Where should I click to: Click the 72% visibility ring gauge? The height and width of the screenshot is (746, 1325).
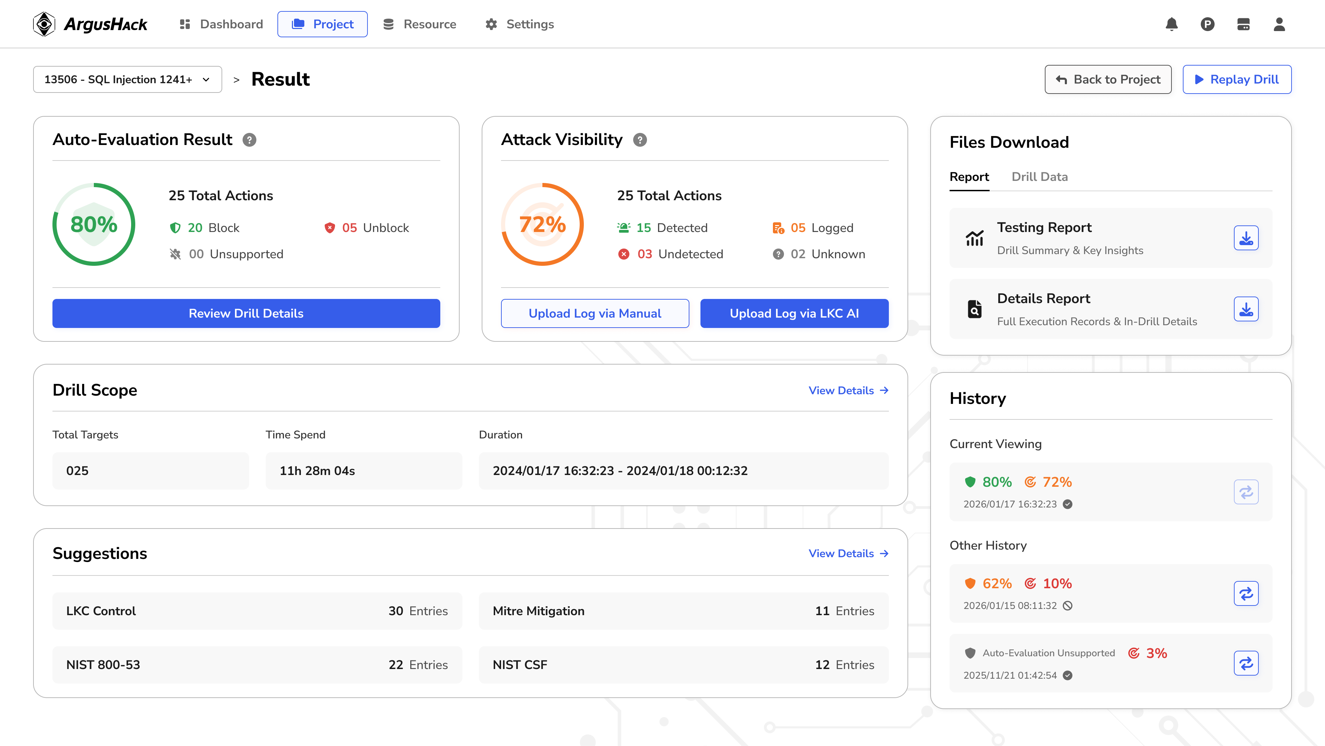[542, 224]
